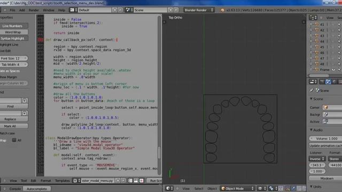Create a new text file

coord(118,181)
